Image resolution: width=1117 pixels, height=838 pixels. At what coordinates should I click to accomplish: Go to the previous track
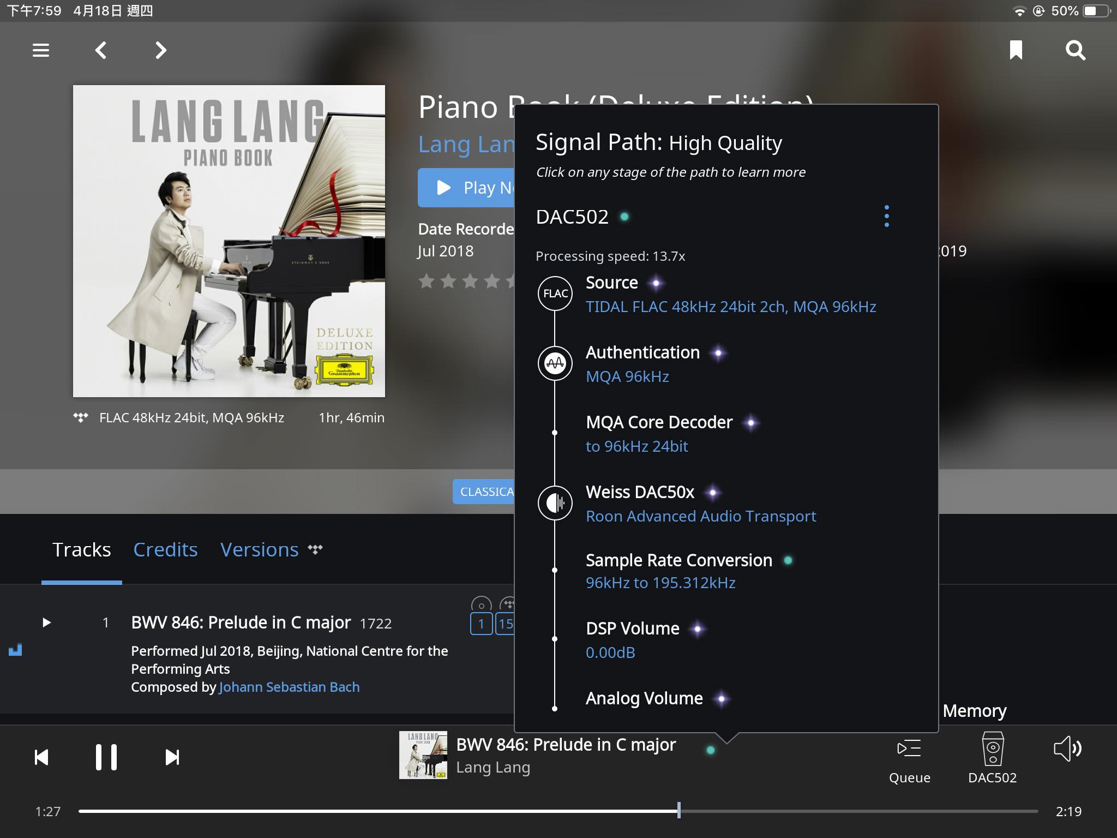click(x=41, y=757)
